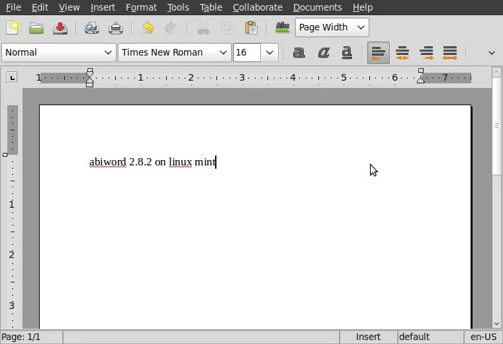Open the Times New Roman font dropdown
Viewport: 503px width, 344px height.
175,52
